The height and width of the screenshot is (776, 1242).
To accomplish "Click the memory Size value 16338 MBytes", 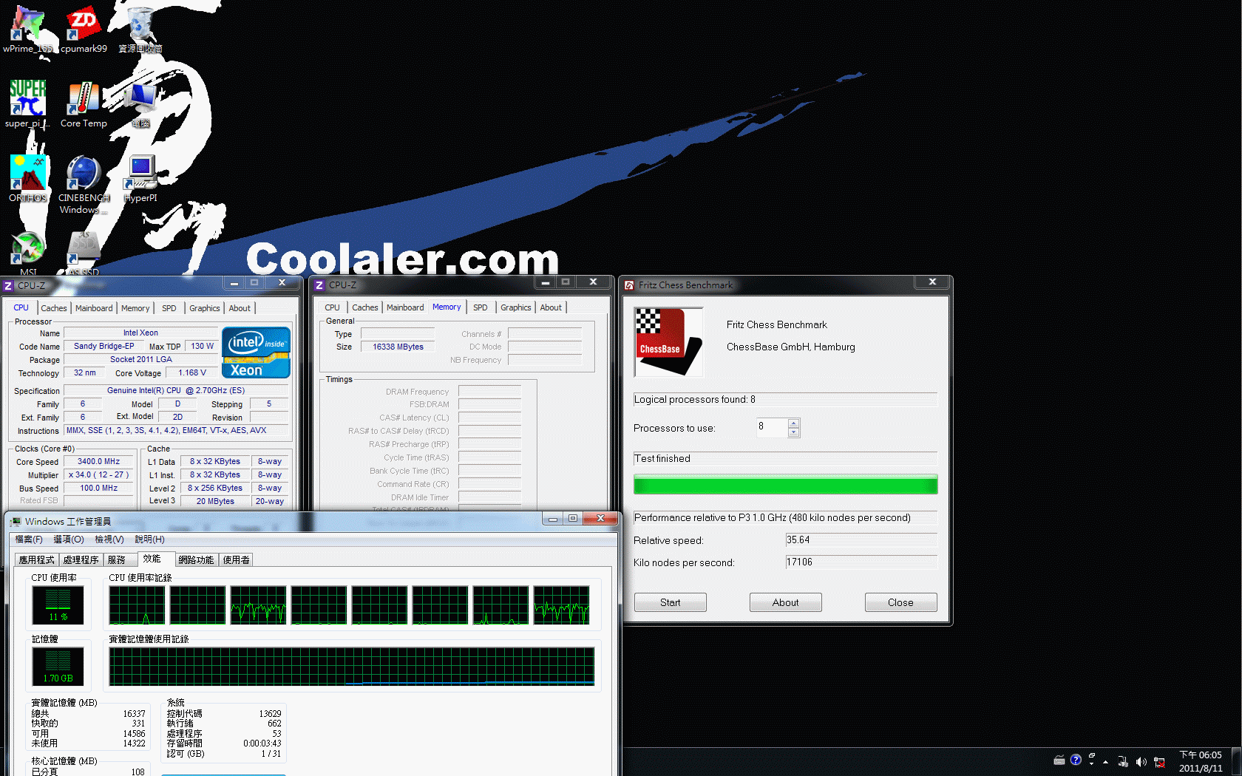I will [398, 347].
